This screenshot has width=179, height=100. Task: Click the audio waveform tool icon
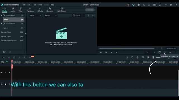coord(30,57)
